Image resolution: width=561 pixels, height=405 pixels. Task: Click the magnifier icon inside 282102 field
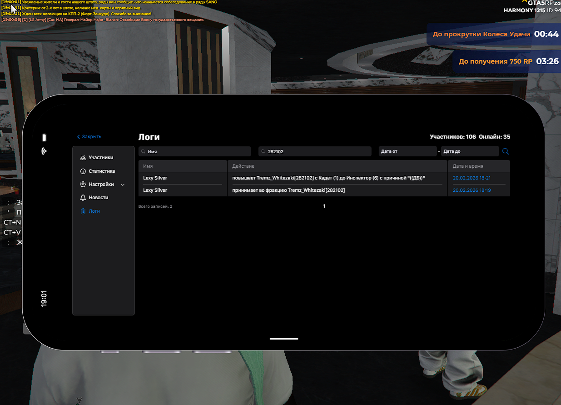tap(263, 151)
